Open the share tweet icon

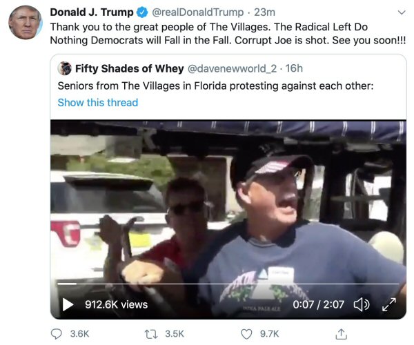pos(340,333)
